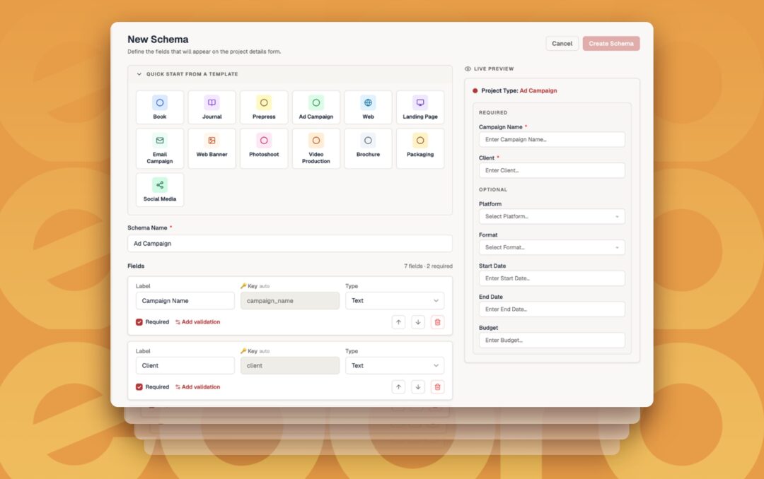Move the Campaign Name field down

[418, 322]
